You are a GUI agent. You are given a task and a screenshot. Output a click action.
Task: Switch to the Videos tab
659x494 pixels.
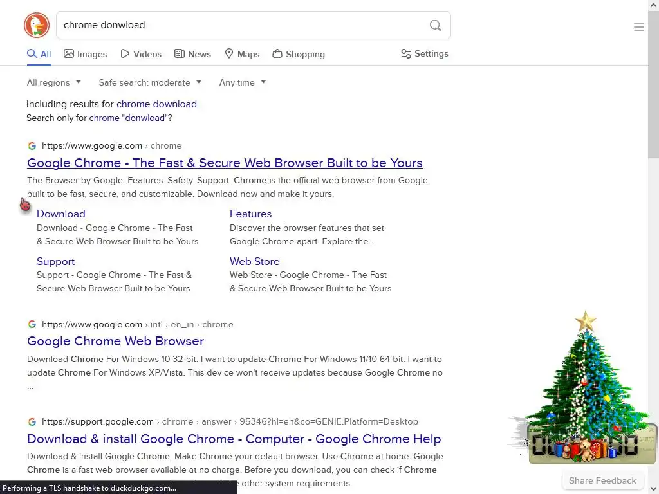point(141,54)
